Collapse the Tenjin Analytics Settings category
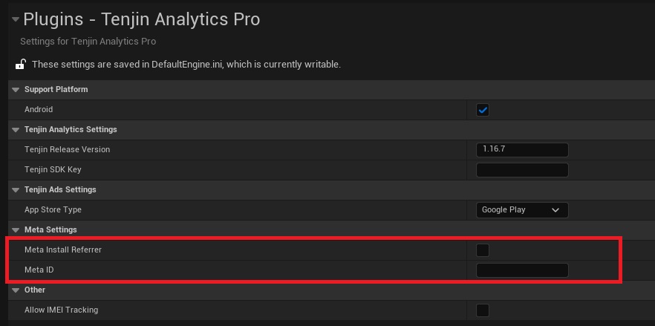 click(x=16, y=129)
